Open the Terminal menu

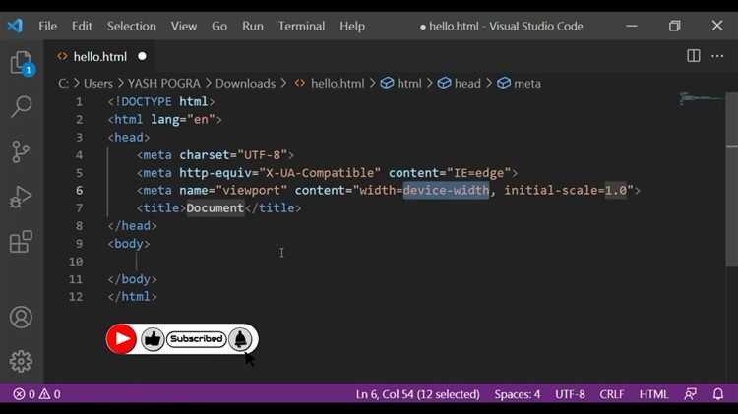[301, 26]
